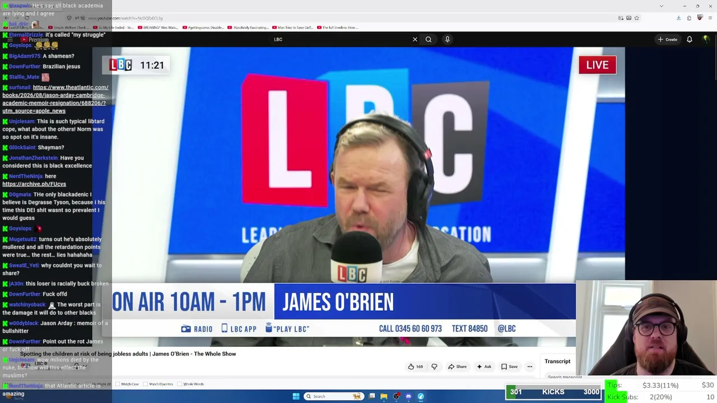This screenshot has height=403, width=717.
Task: Open 'The full timeline: How...' bookmark
Action: [337, 27]
